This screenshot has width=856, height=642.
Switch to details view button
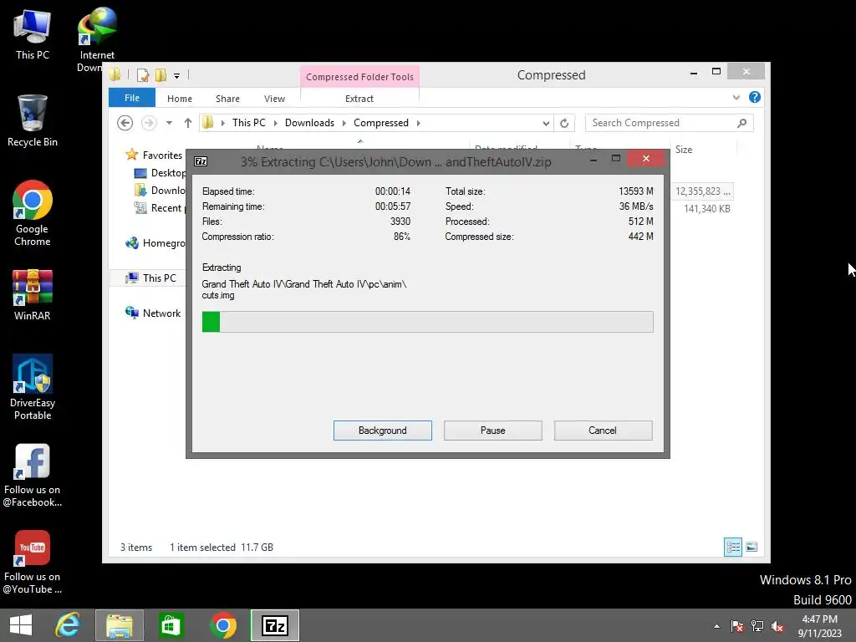pos(732,547)
